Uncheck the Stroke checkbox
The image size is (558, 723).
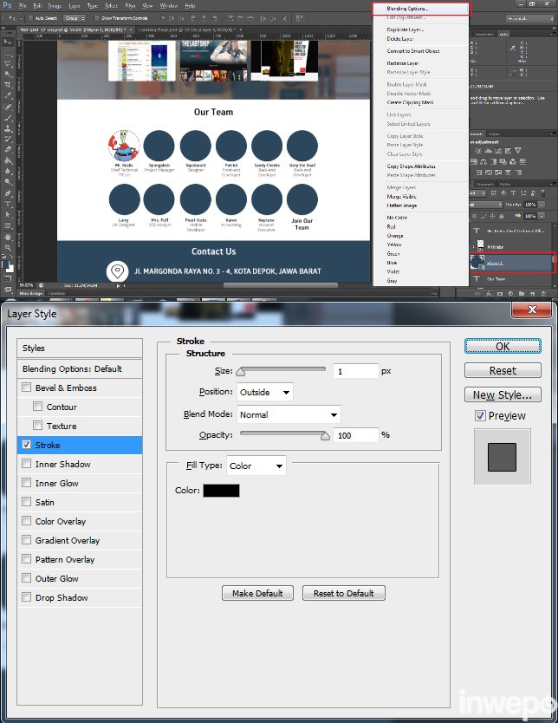point(26,445)
